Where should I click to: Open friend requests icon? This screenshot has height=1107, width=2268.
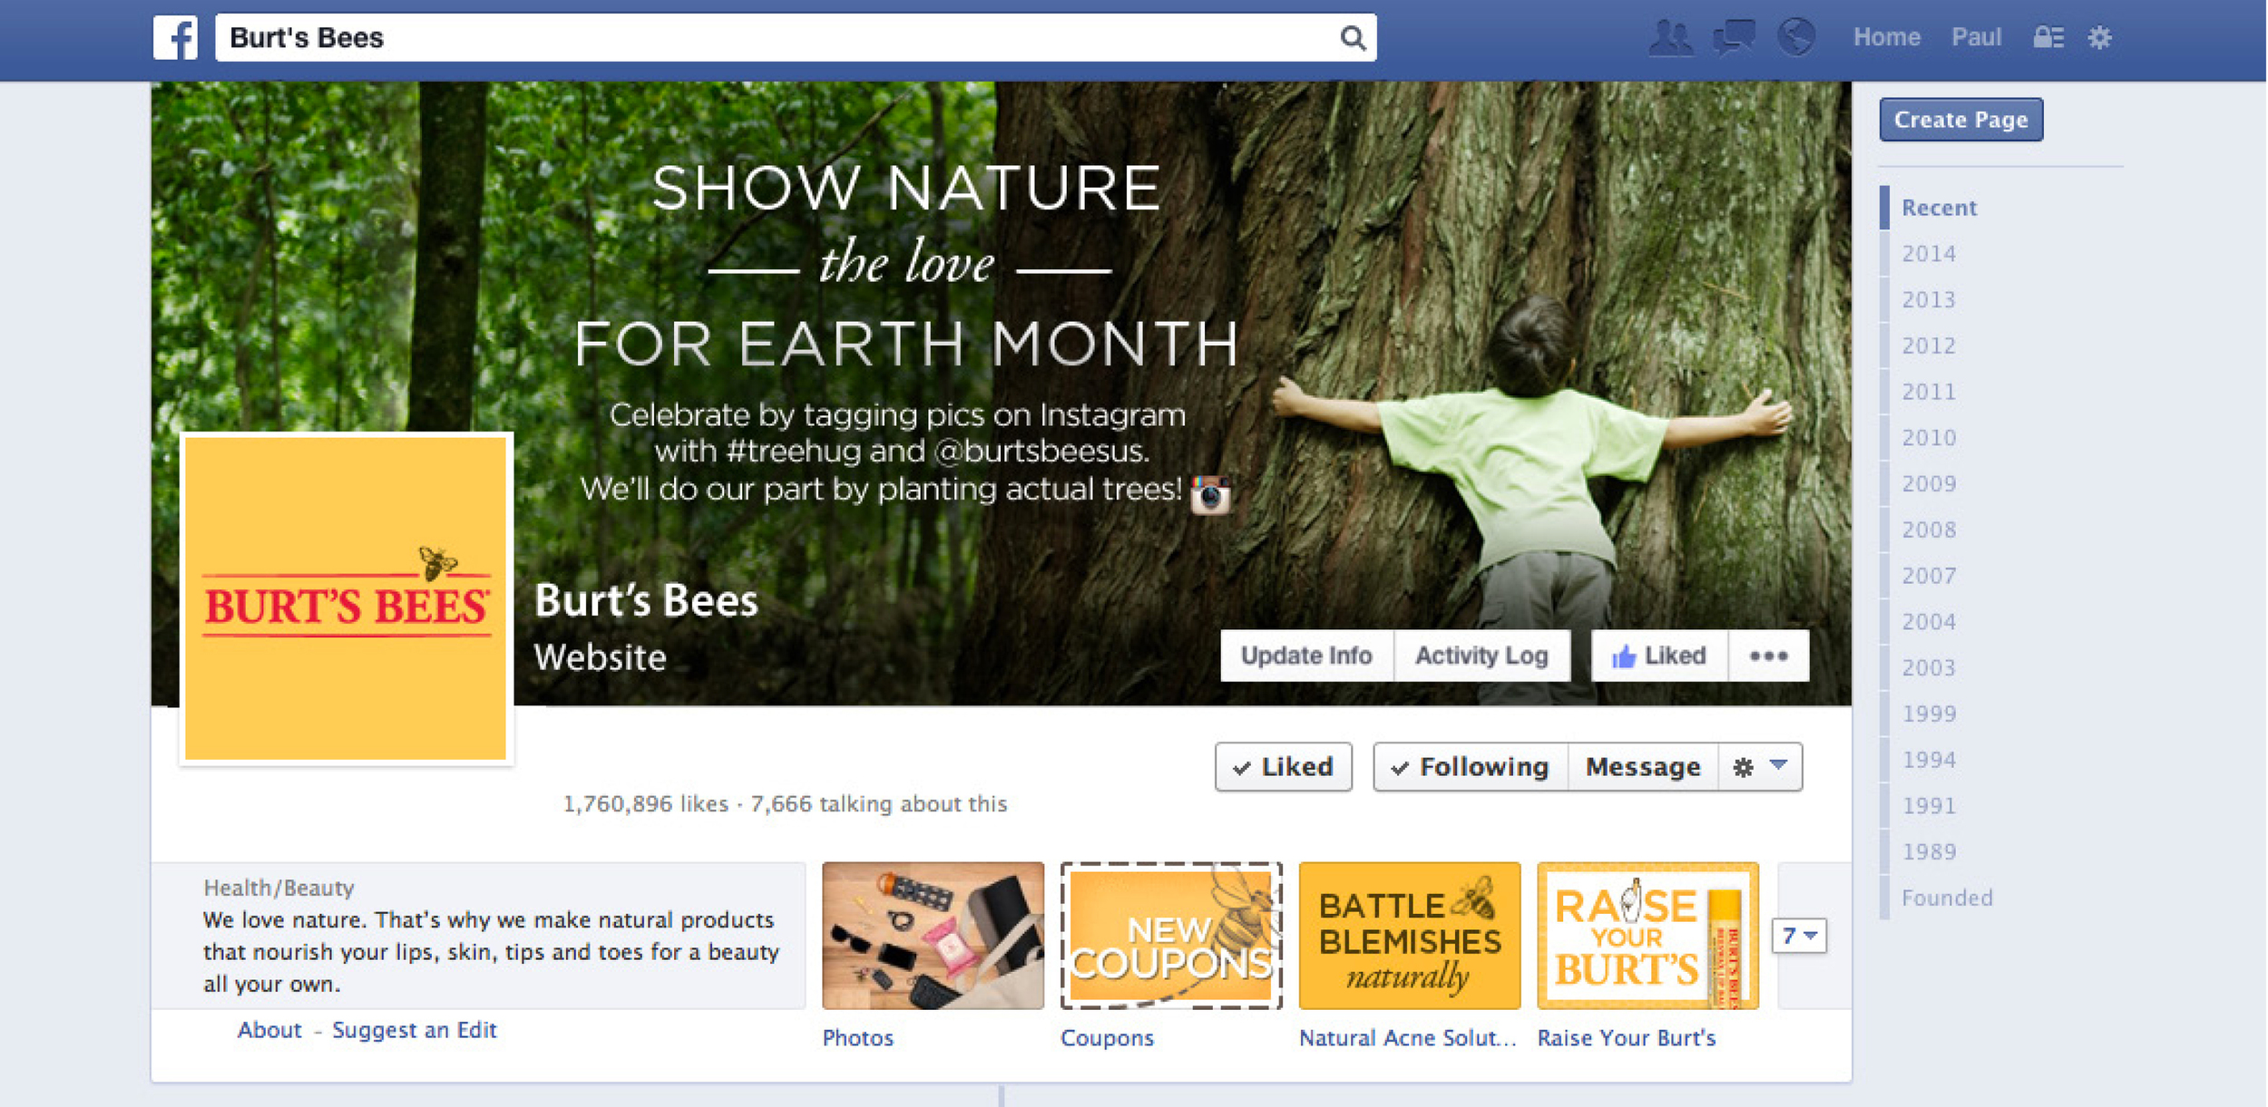click(1670, 38)
